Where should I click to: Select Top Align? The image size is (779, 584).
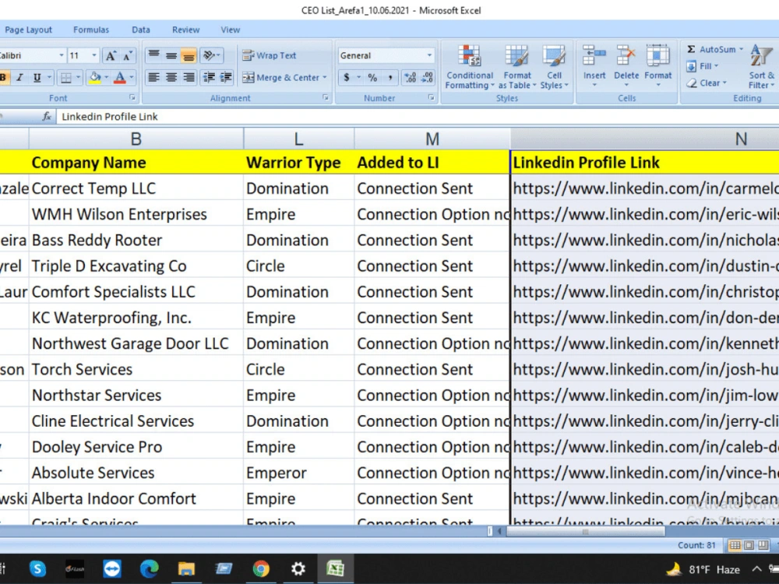154,55
